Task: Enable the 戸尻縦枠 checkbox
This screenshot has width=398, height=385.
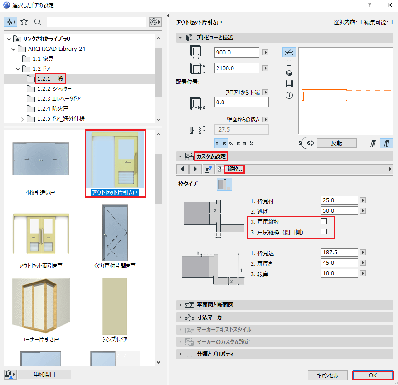Action: coord(324,221)
